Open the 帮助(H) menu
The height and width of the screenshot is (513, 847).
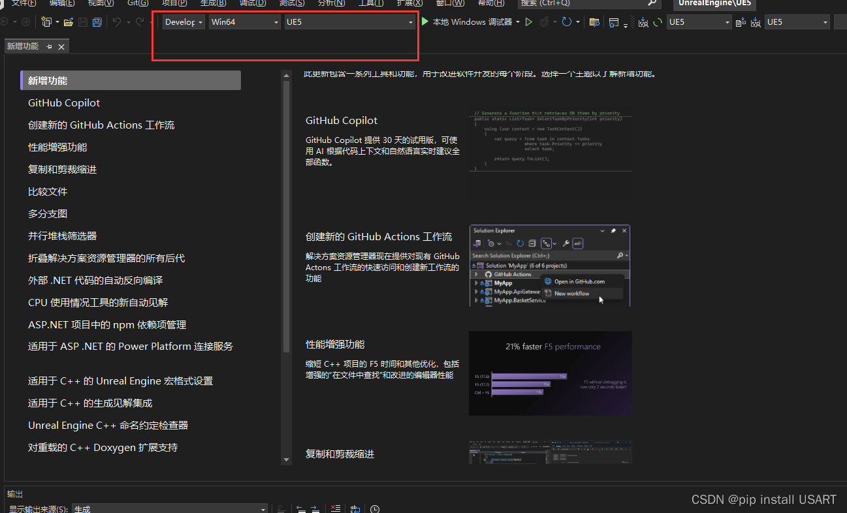pos(490,3)
